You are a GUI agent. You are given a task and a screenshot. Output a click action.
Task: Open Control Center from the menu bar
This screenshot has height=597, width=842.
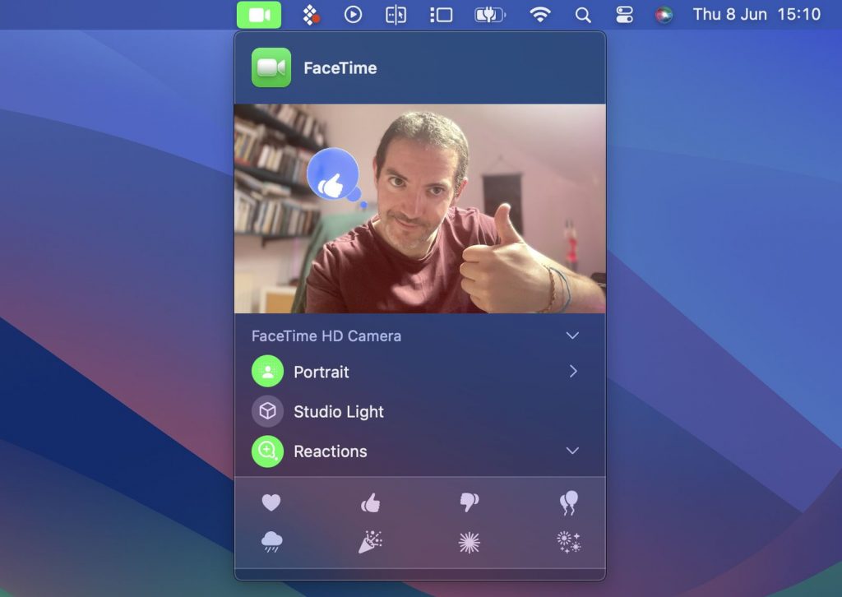[624, 14]
